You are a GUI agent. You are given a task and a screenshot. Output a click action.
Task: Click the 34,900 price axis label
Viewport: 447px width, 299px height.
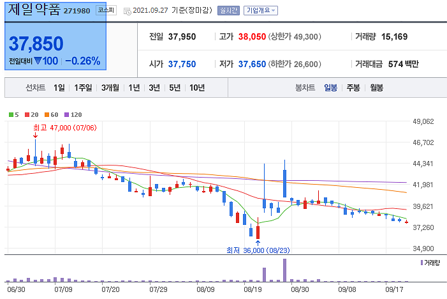tap(423, 249)
